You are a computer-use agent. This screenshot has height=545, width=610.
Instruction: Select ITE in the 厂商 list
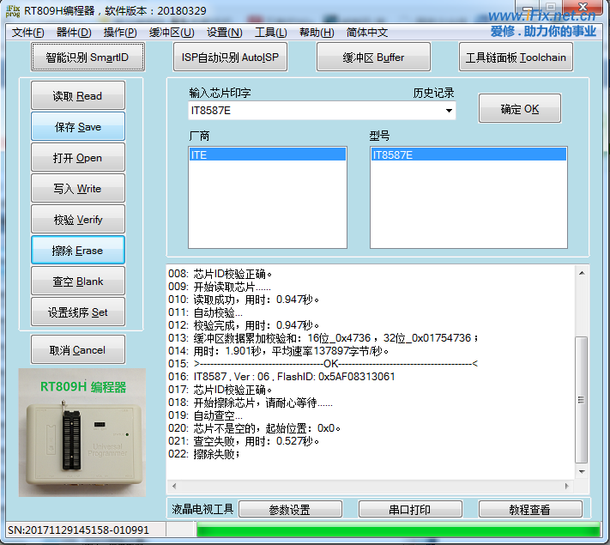coord(268,154)
